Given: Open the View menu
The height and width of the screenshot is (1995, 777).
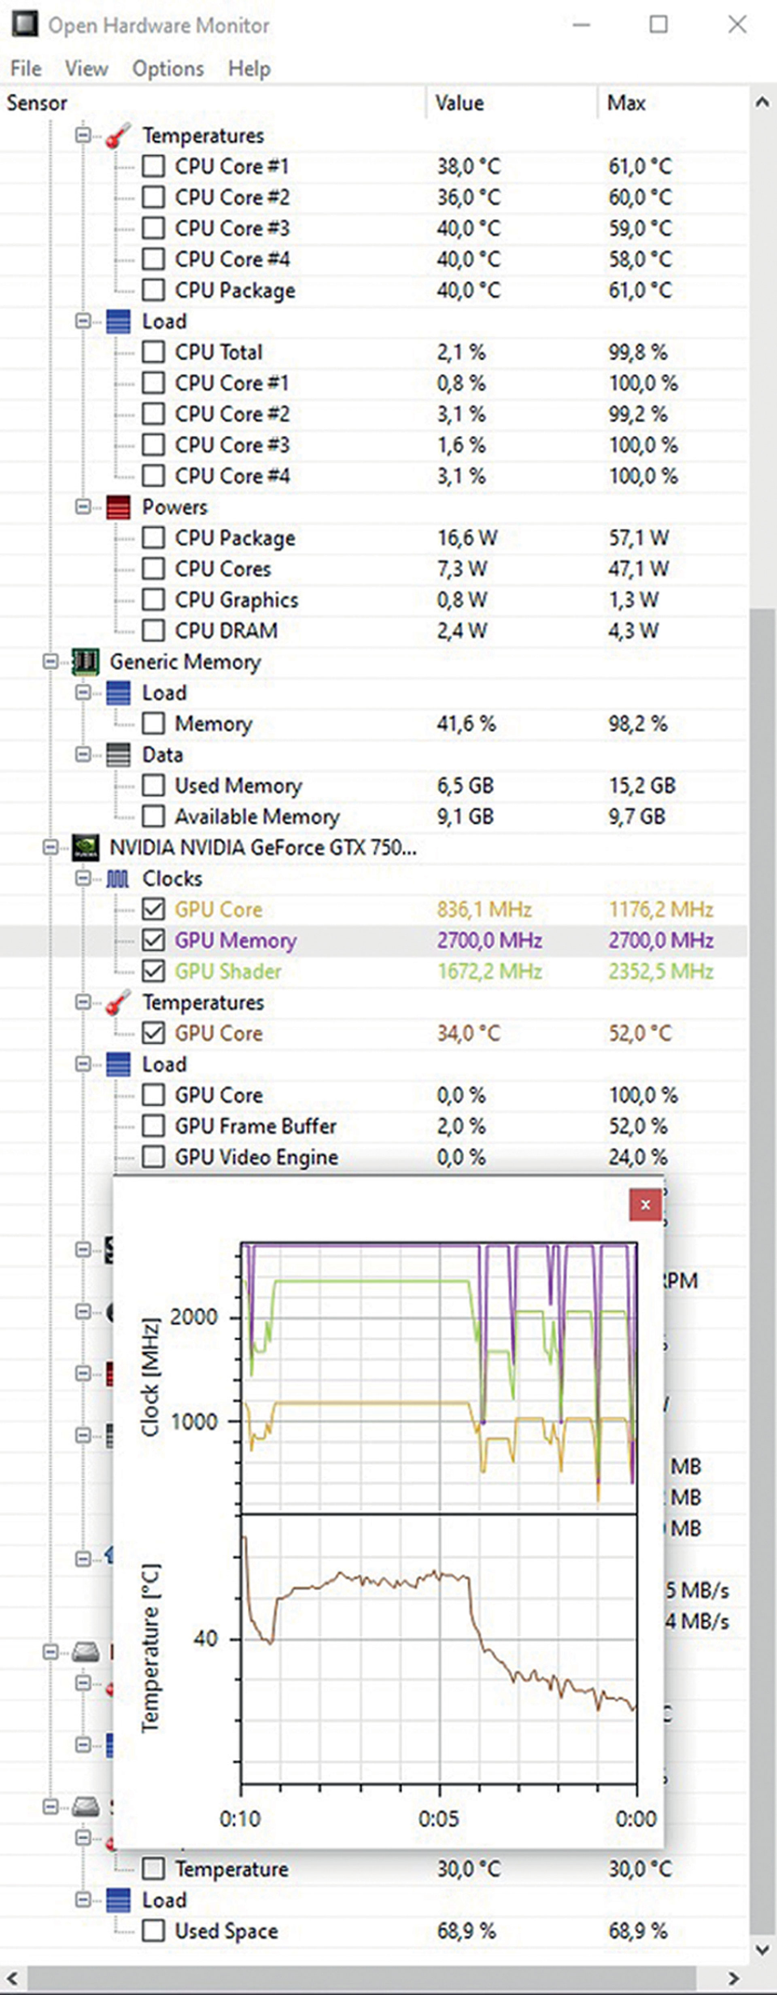Looking at the screenshot, I should [x=86, y=69].
